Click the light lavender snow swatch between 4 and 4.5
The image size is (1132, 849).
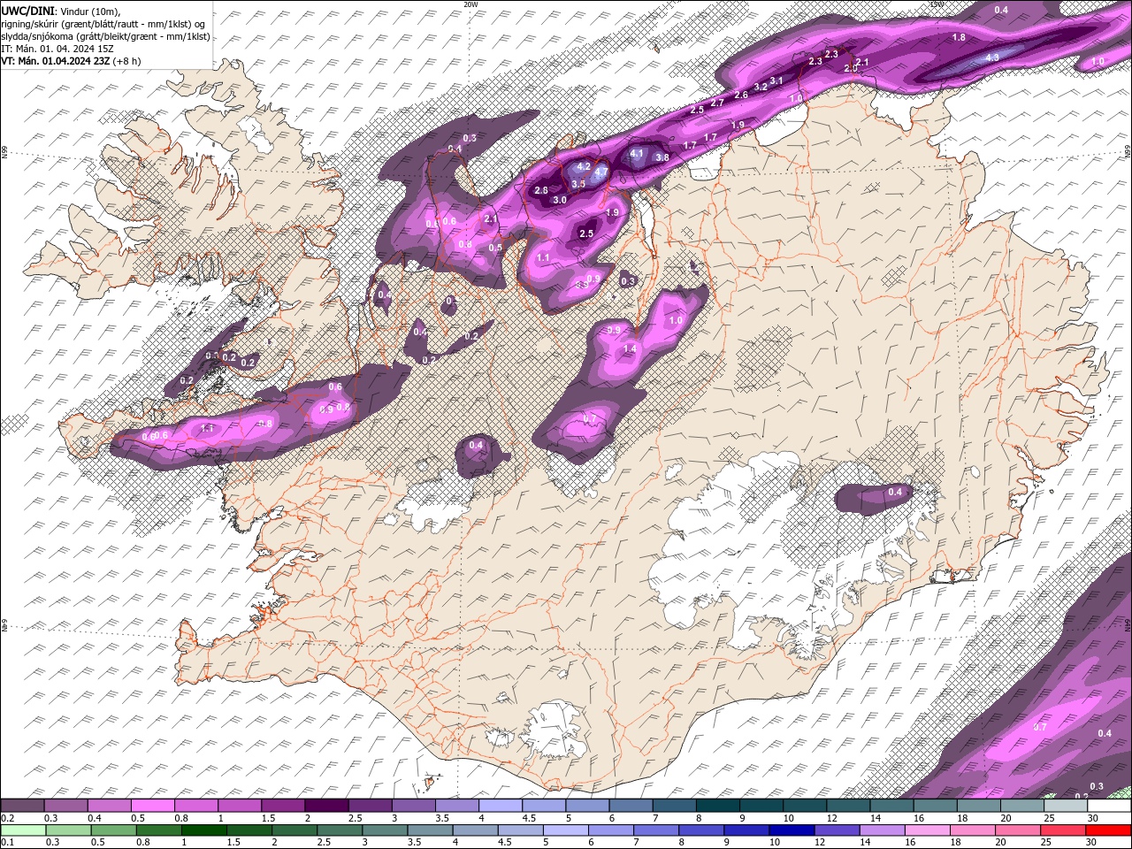(500, 806)
